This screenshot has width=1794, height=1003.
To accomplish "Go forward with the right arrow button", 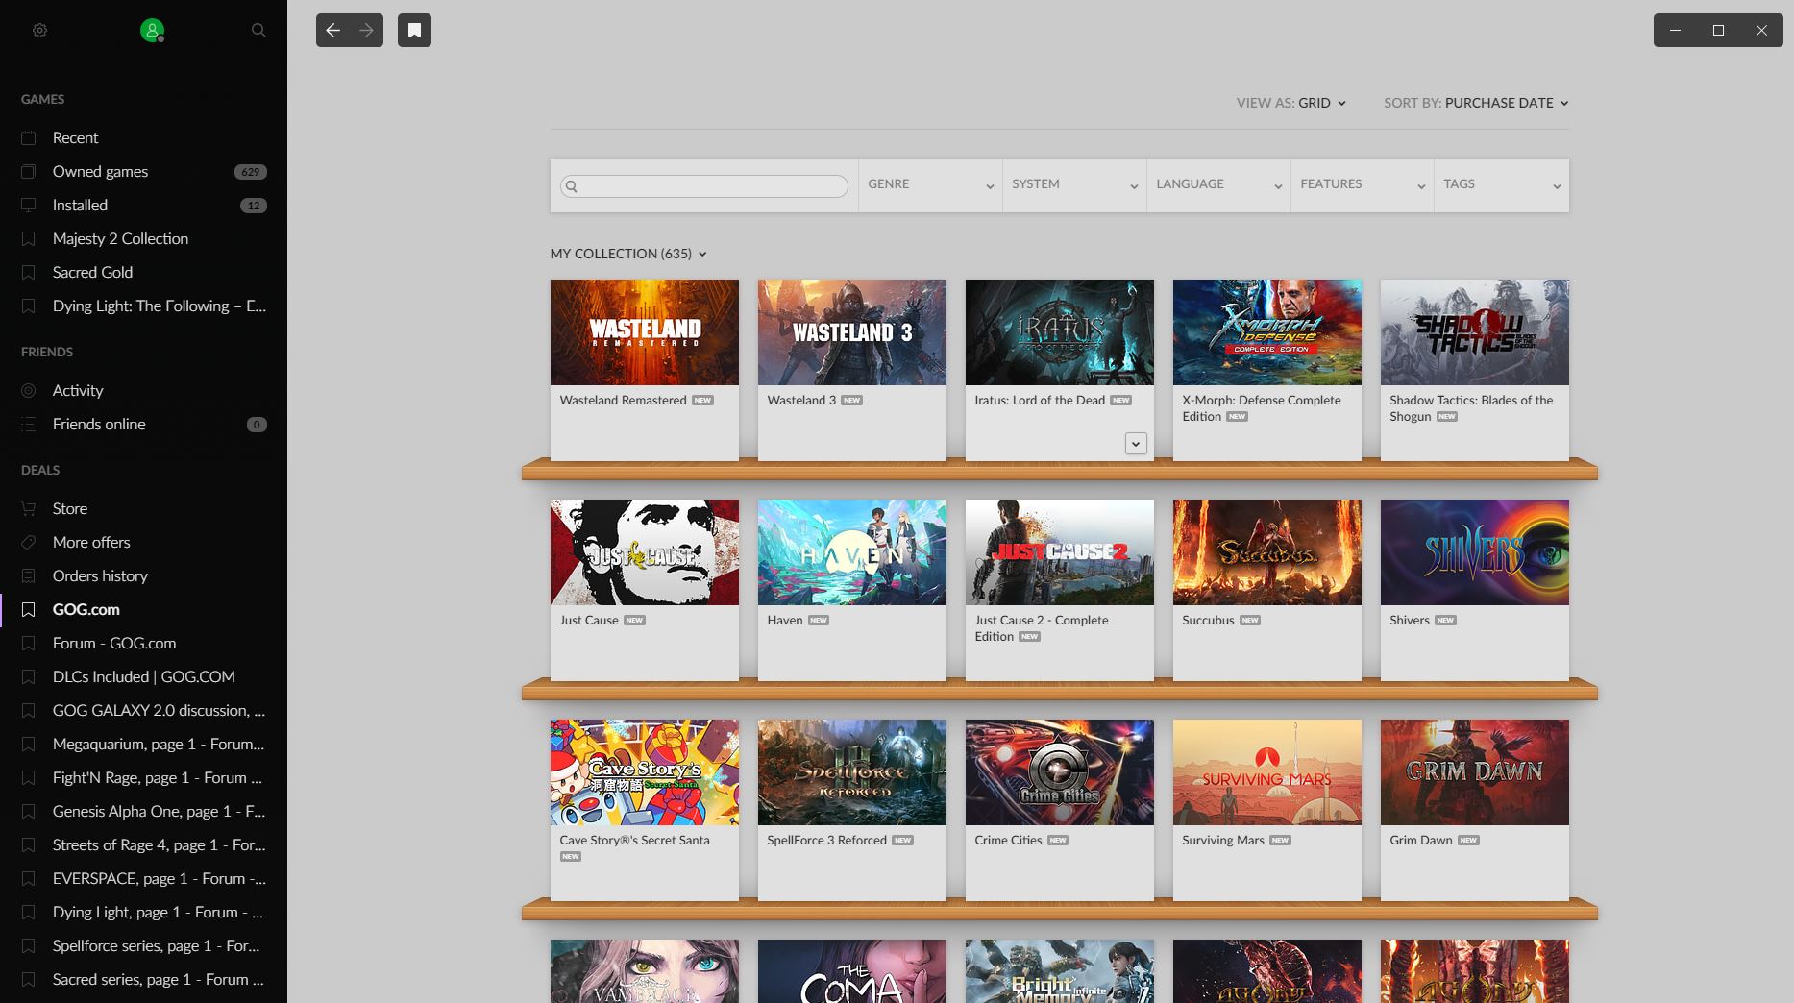I will click(366, 31).
